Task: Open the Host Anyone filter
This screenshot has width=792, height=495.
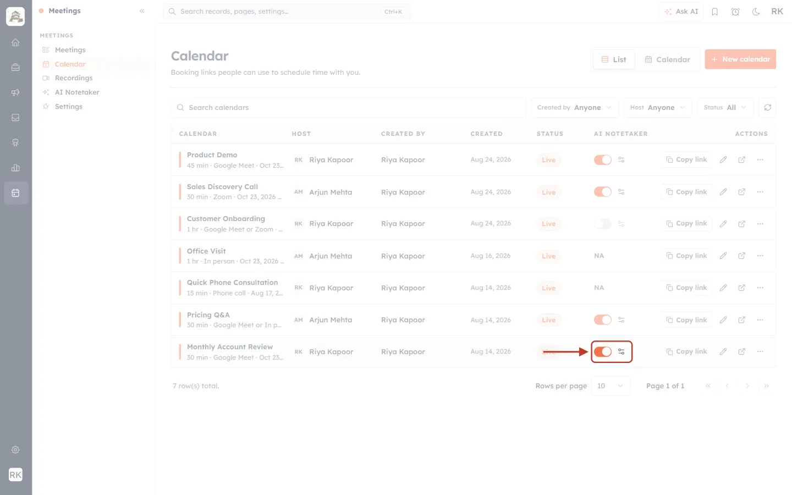Action: (x=658, y=107)
